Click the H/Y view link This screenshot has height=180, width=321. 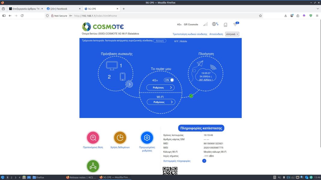pyautogui.click(x=176, y=41)
